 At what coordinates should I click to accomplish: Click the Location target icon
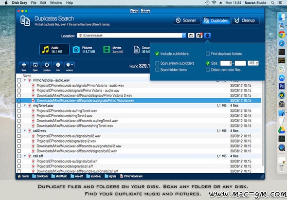(47, 65)
